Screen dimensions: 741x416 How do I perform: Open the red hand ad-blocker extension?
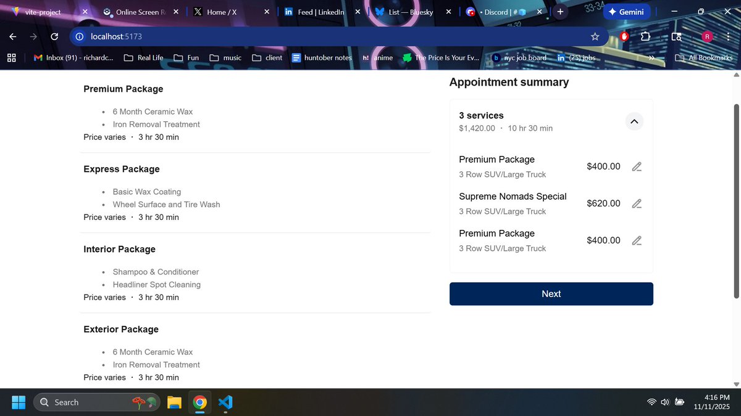coord(624,36)
